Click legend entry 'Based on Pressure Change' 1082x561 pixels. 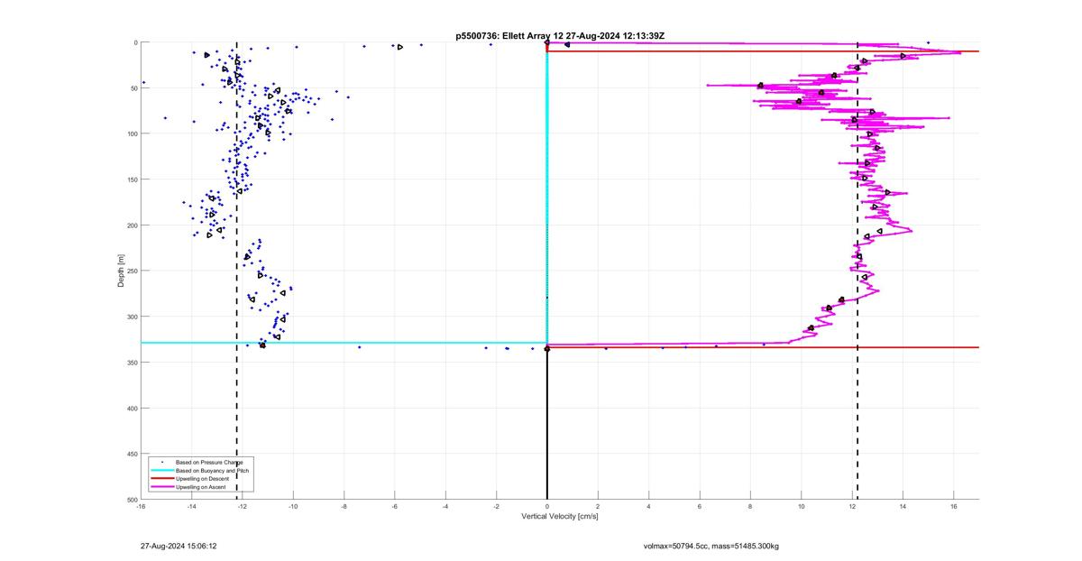[x=209, y=463]
